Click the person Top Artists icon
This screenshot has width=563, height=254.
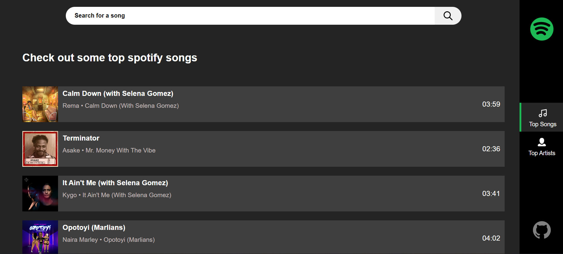point(542,142)
